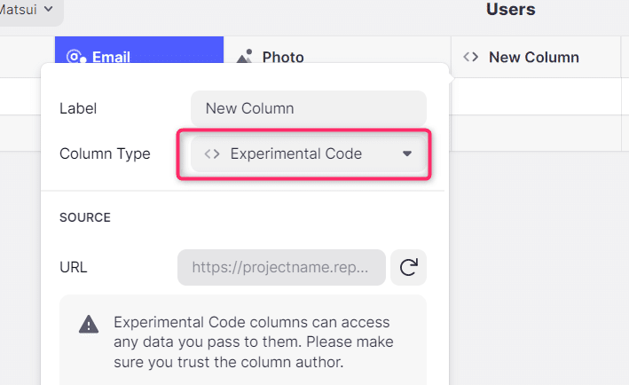This screenshot has width=629, height=385.
Task: Click the Experimental Code warning message text
Action: (x=254, y=342)
